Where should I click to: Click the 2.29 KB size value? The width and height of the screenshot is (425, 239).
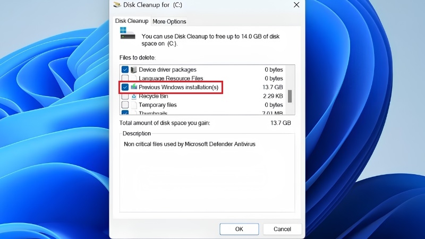click(273, 96)
